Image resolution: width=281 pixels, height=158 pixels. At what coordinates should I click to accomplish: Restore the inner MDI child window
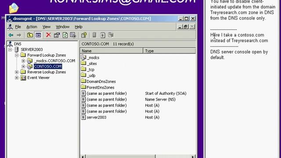[x=185, y=27]
